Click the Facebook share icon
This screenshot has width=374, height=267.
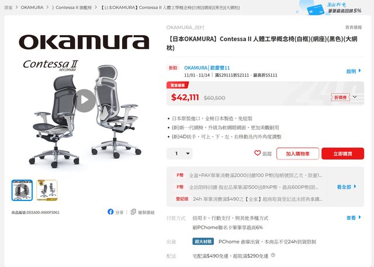pos(110,211)
